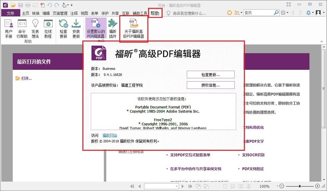Select the Help (帮助) tab
Image resolution: width=327 pixels, height=191 pixels.
(155, 13)
